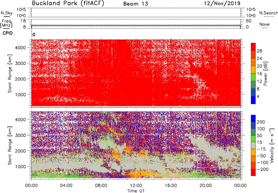Click the '1000' range tick of the velocity panel
Image resolution: width=278 pixels, height=193 pixels.
click(x=20, y=167)
